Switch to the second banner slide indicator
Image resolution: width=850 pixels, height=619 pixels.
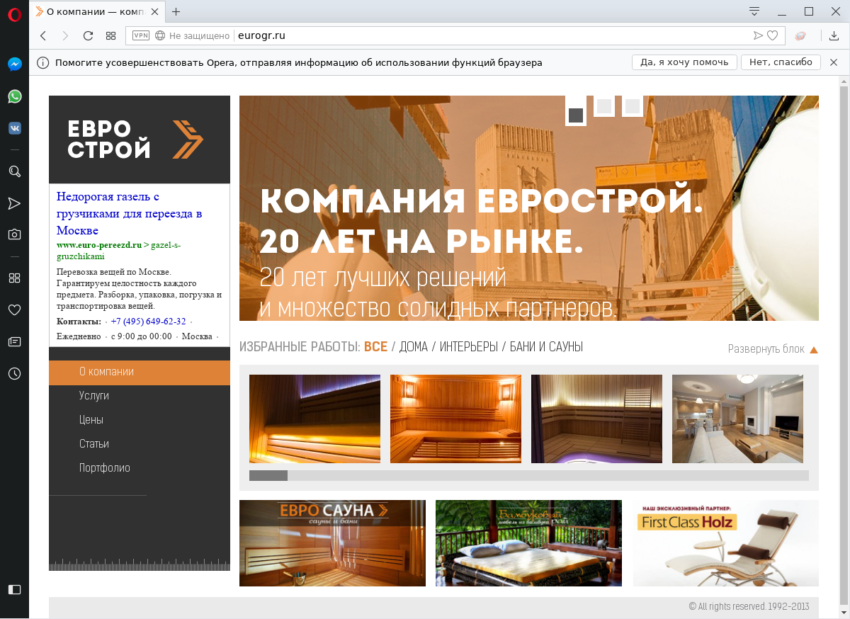604,106
